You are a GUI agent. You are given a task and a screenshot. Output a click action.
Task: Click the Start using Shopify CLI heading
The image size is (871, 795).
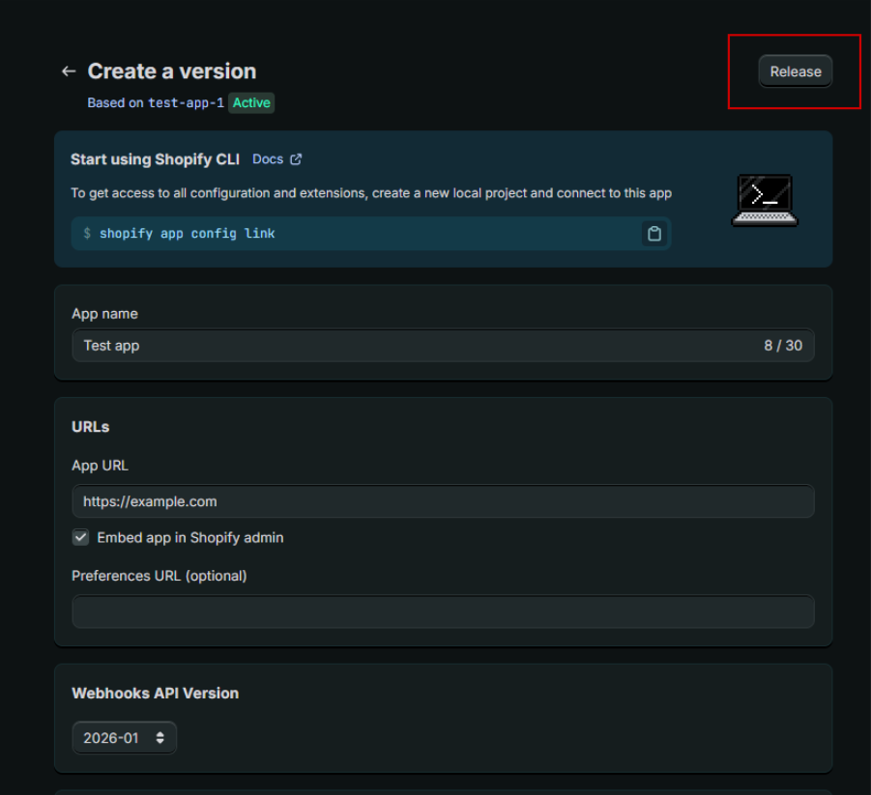pos(155,159)
